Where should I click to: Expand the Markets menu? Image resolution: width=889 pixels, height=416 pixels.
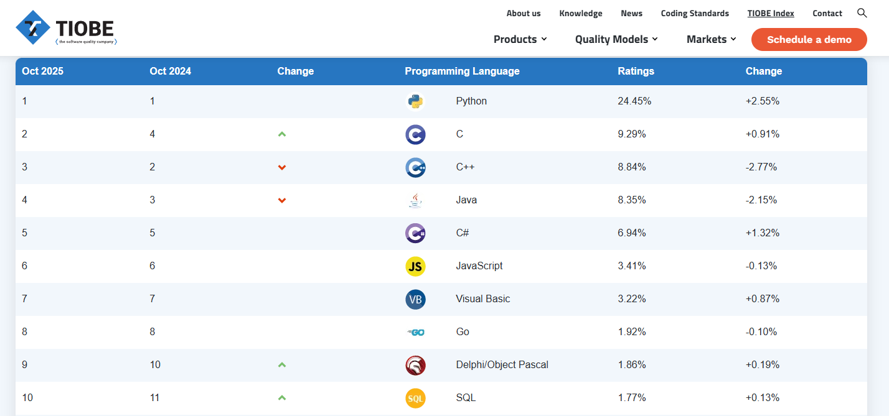click(711, 39)
